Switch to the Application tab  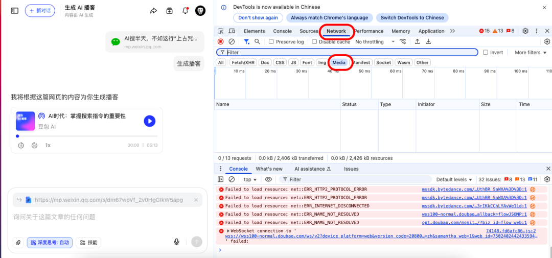(431, 31)
